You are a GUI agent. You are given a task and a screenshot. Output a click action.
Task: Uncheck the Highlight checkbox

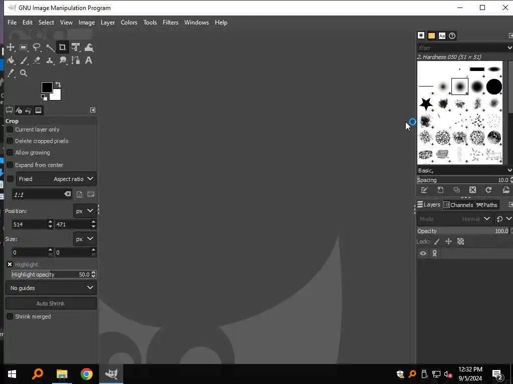[10, 264]
